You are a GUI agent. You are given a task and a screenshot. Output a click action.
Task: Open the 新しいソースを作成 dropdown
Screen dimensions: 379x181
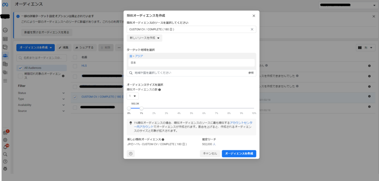pyautogui.click(x=144, y=38)
